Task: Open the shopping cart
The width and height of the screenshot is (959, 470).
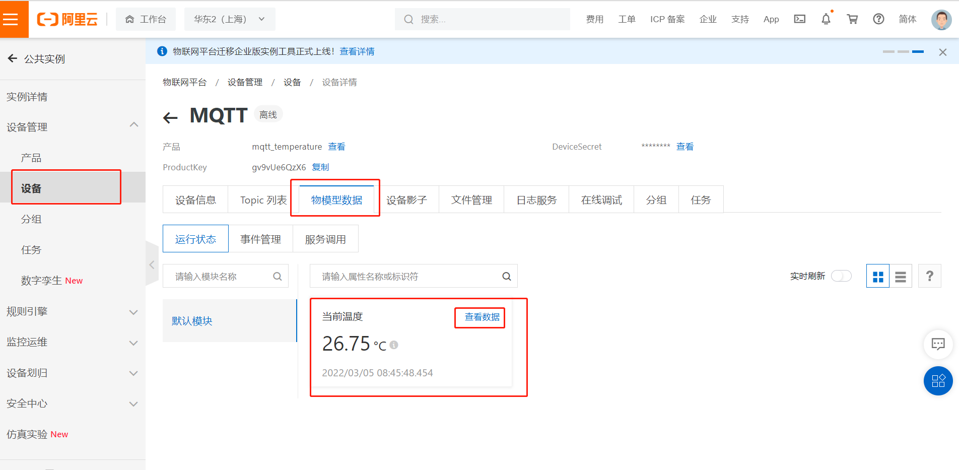Action: click(852, 19)
